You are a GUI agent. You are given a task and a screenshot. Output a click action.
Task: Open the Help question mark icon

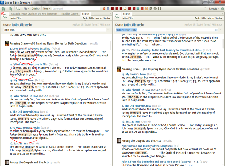coord(222,9)
